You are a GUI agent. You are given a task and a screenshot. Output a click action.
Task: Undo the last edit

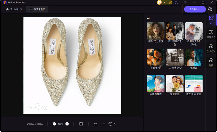[x=96, y=124]
